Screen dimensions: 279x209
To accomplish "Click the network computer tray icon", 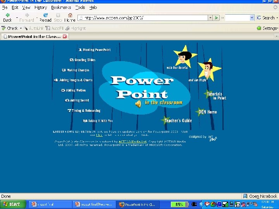I will point(231,204).
